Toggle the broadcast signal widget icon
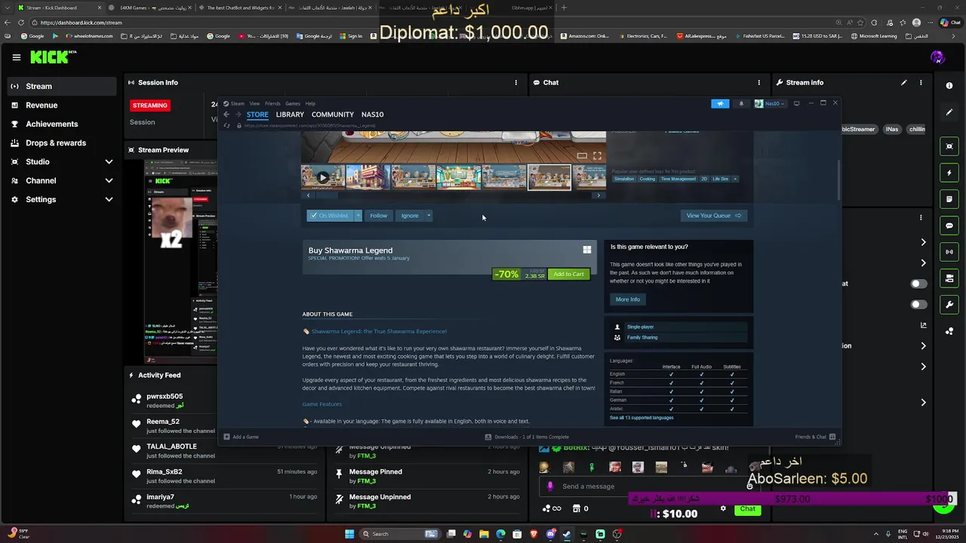 949,252
